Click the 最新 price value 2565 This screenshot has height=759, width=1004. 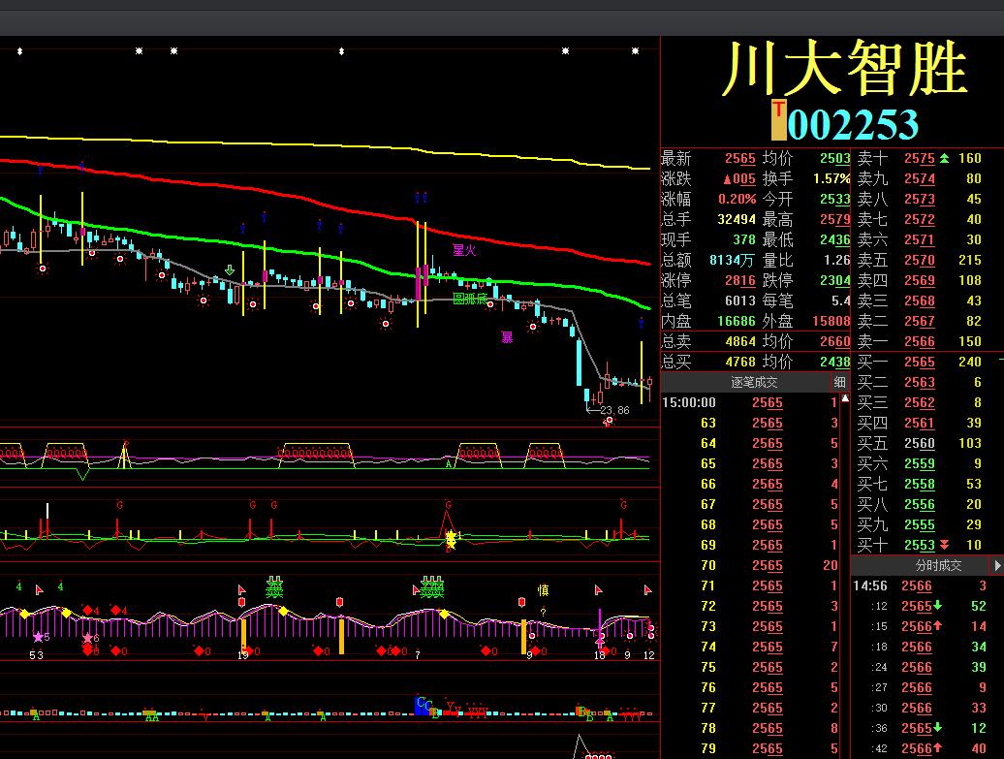tap(740, 158)
